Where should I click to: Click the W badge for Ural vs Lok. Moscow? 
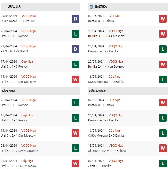(x=75, y=163)
